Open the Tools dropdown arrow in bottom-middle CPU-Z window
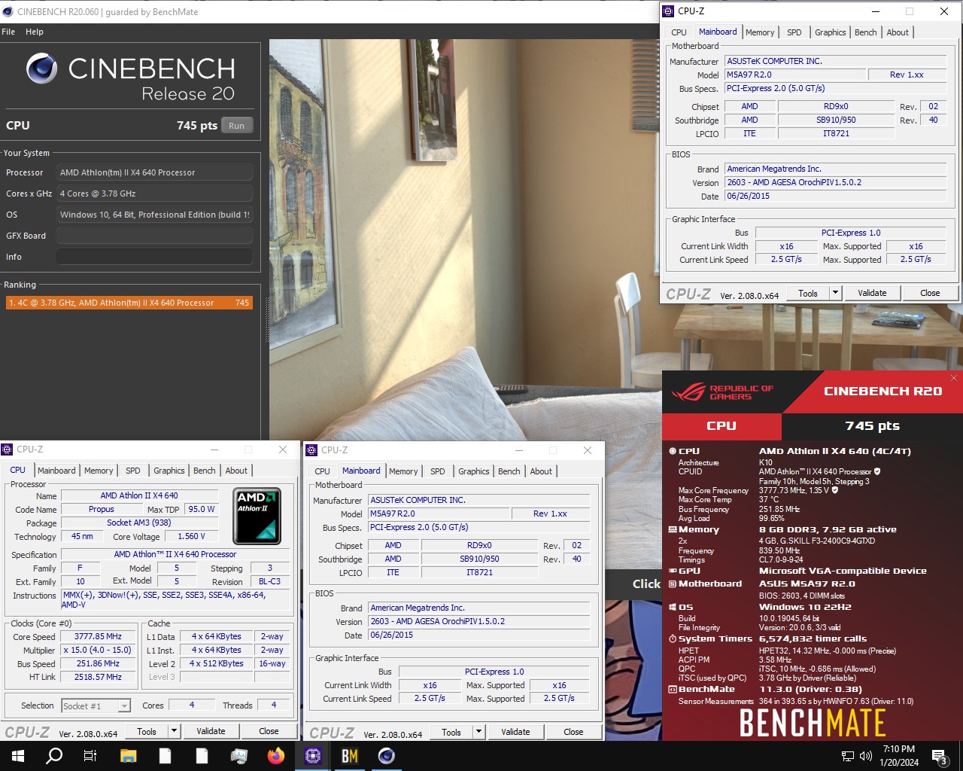Image resolution: width=963 pixels, height=771 pixels. (x=478, y=732)
